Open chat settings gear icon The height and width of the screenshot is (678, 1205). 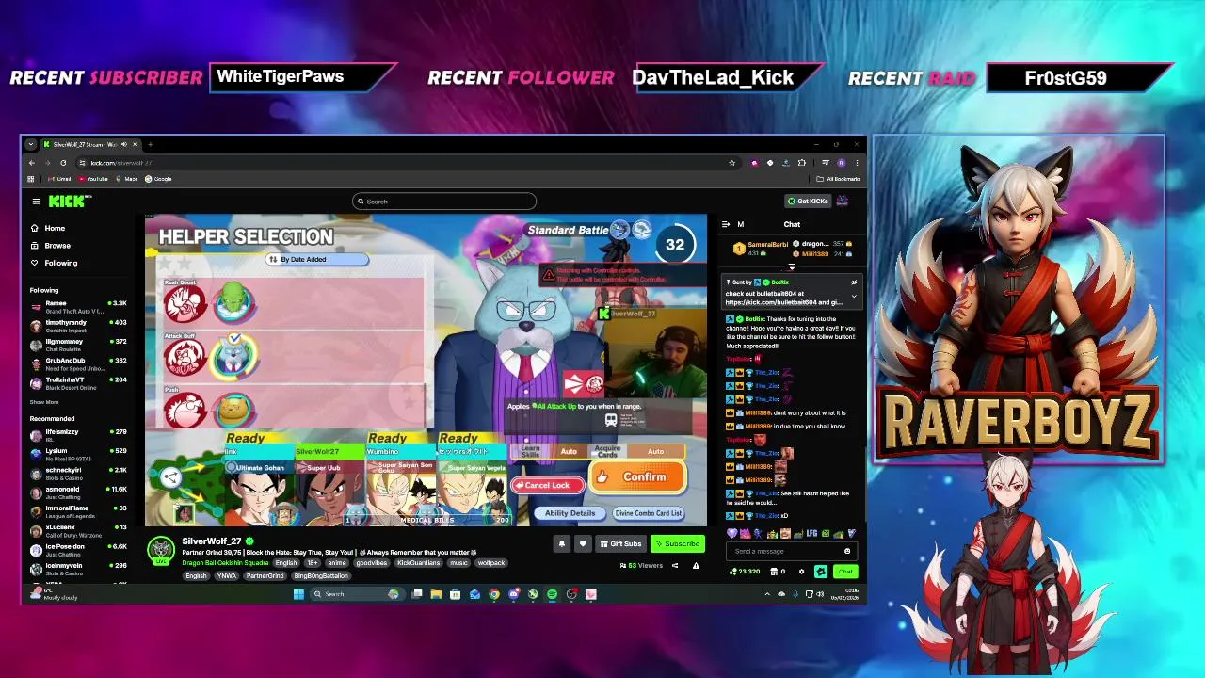pos(801,572)
